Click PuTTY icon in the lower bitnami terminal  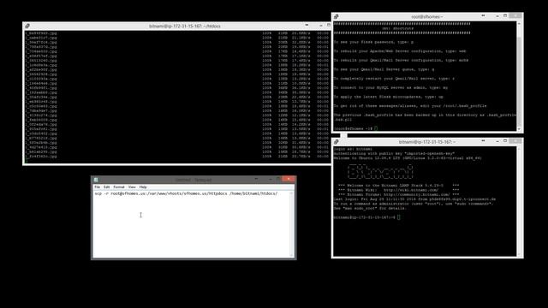point(336,142)
